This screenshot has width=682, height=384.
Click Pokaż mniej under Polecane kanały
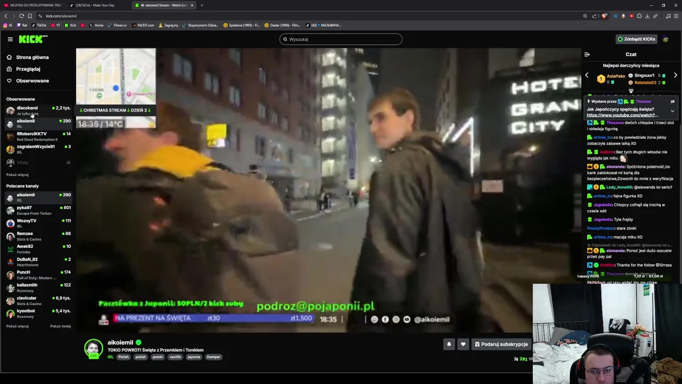tap(60, 326)
